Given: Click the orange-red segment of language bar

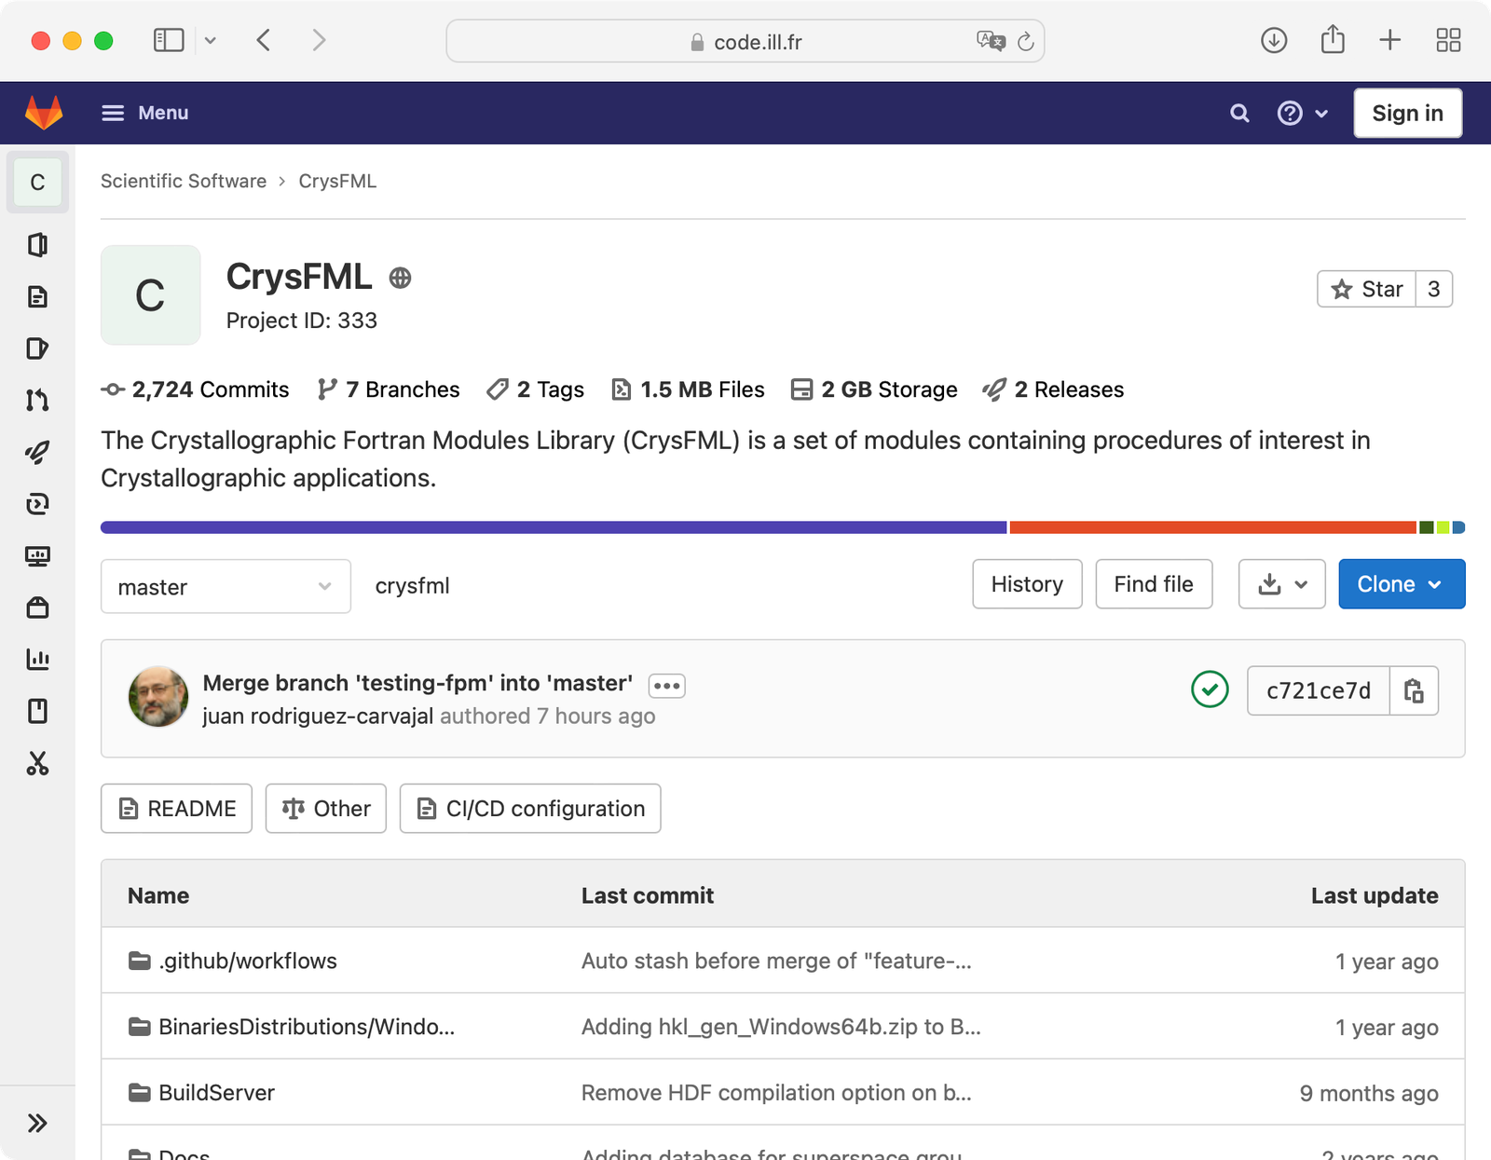Looking at the screenshot, I should pyautogui.click(x=1212, y=527).
